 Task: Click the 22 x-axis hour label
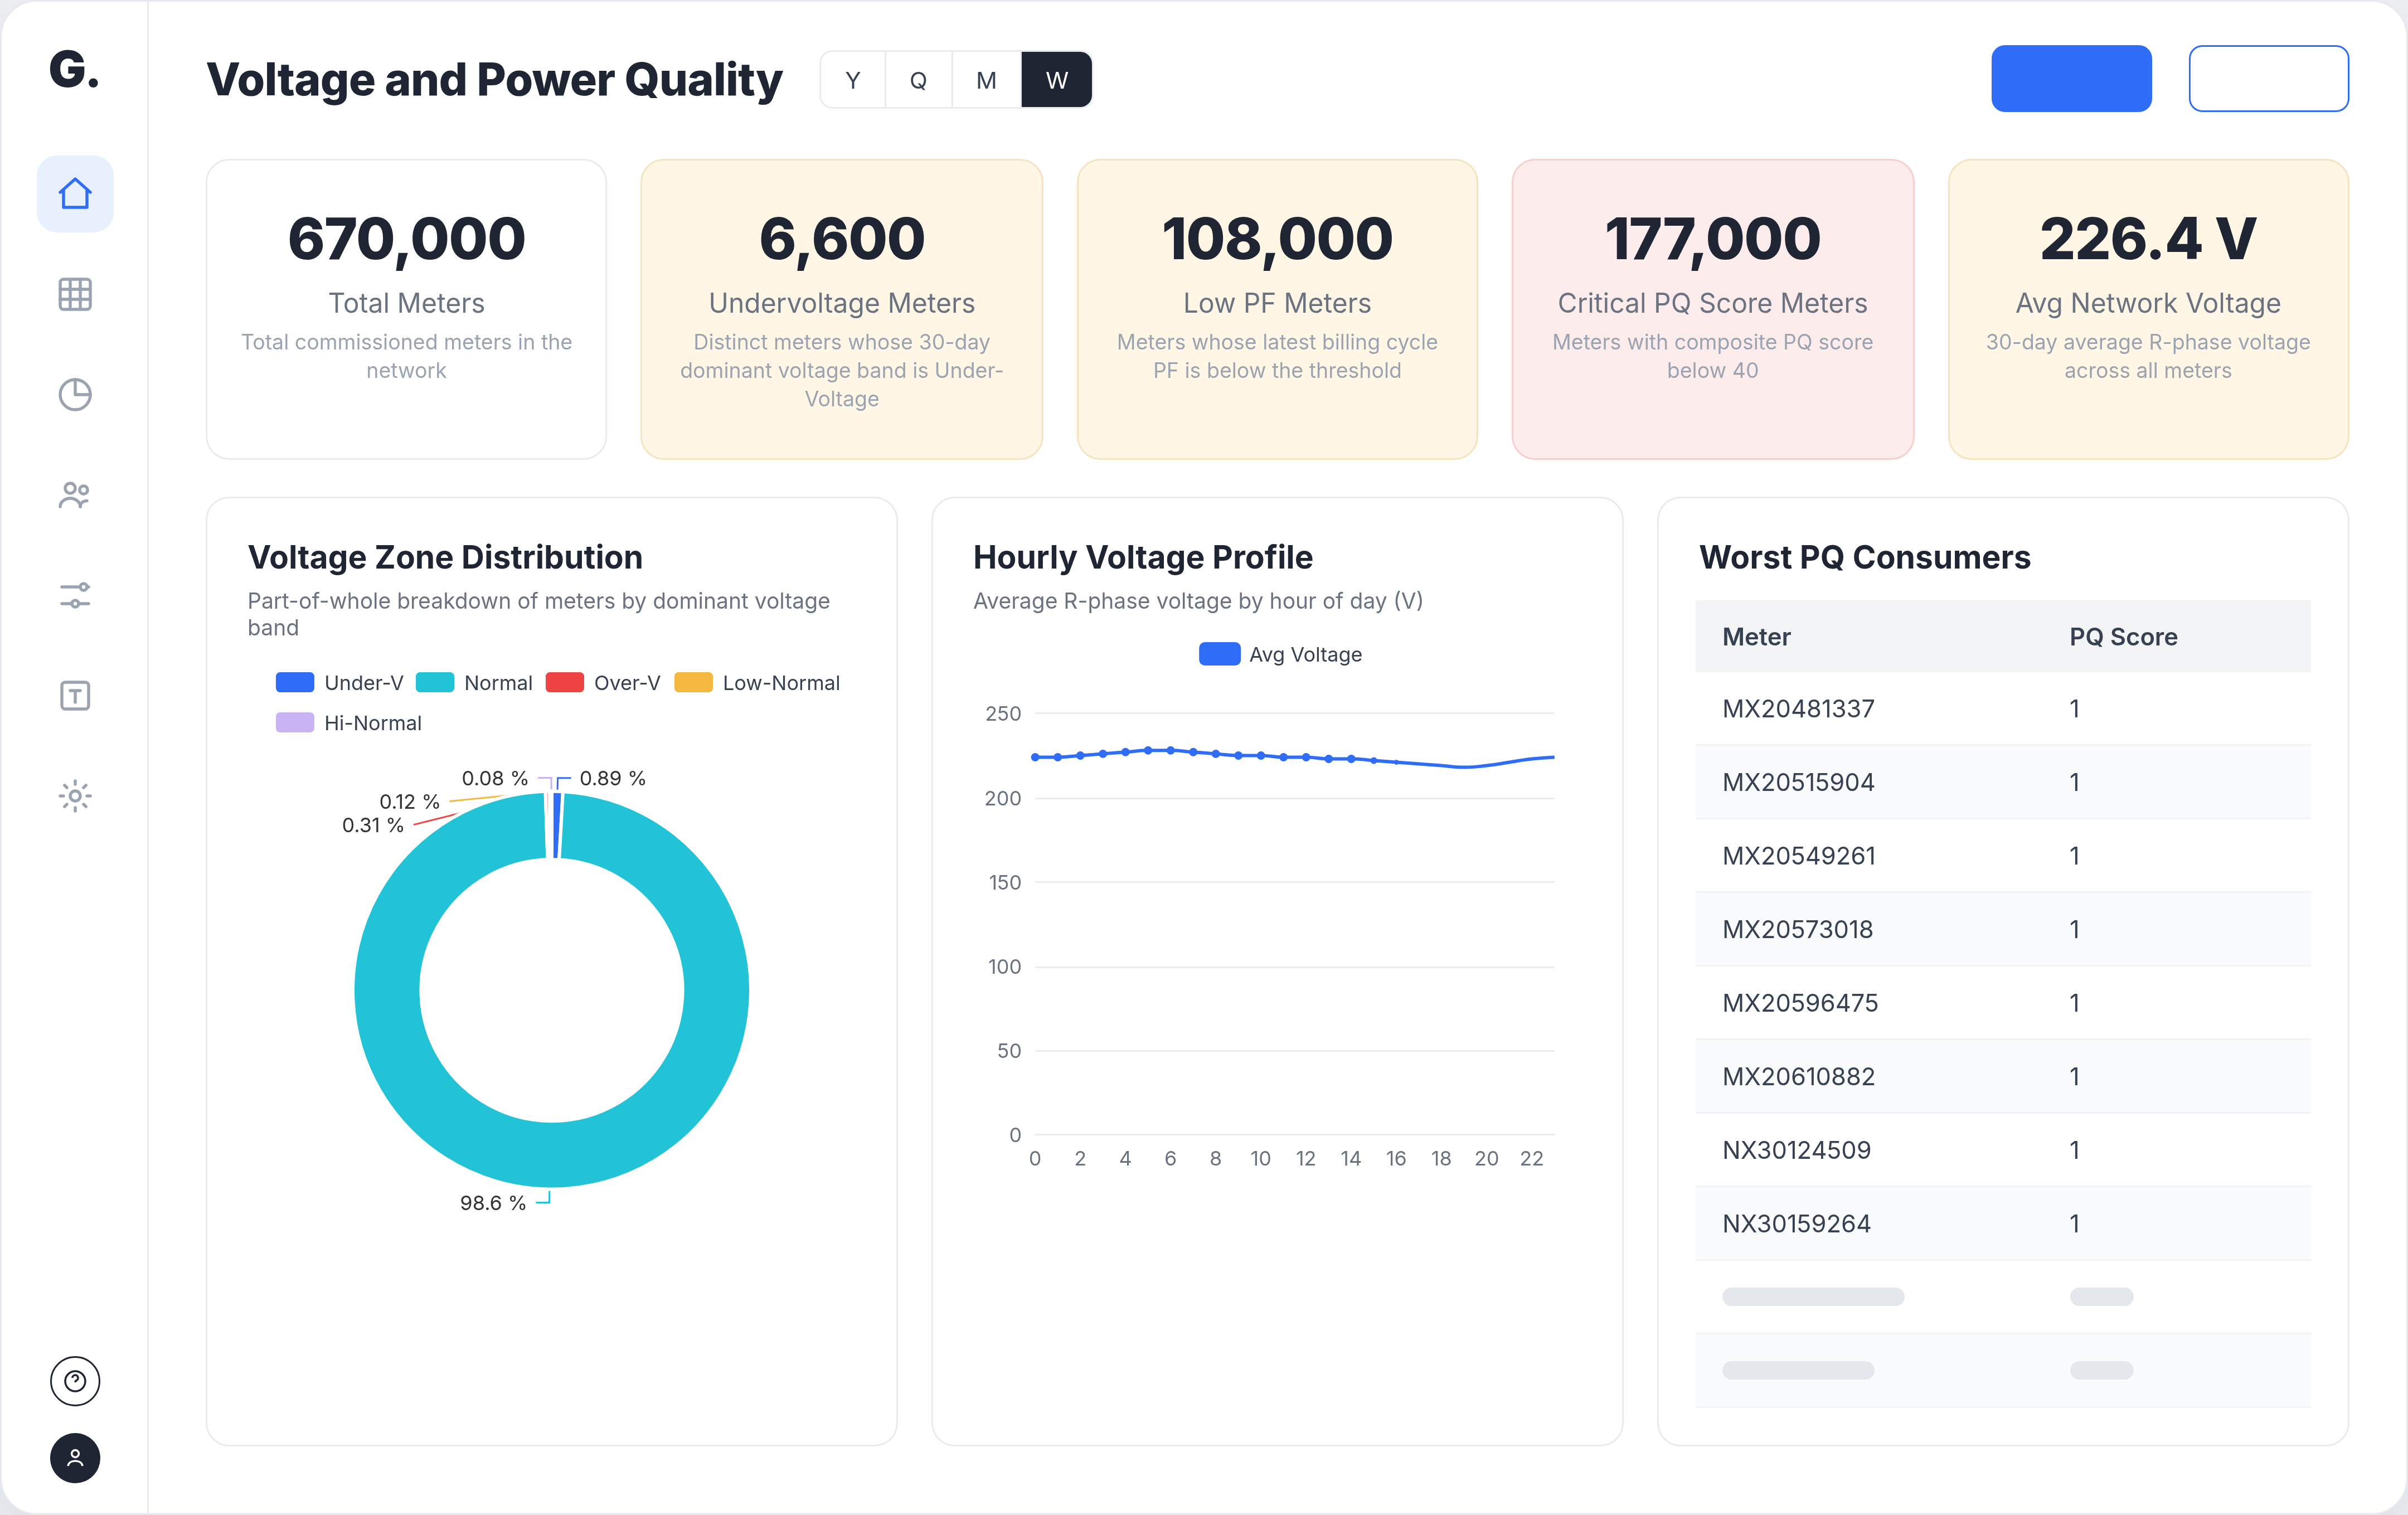(1531, 1158)
